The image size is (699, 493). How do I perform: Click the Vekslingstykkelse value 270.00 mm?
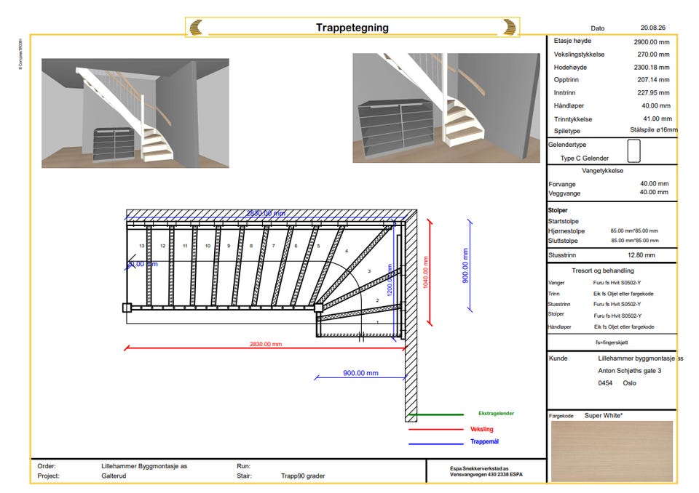click(x=653, y=55)
